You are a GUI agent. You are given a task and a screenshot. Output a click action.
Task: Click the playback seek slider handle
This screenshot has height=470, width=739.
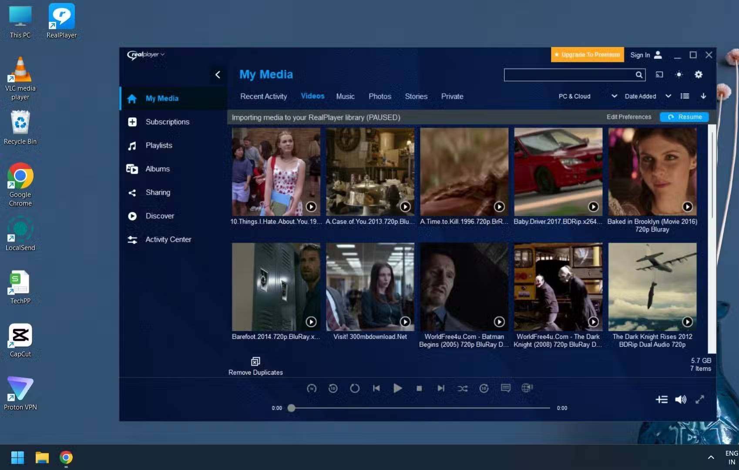tap(292, 408)
